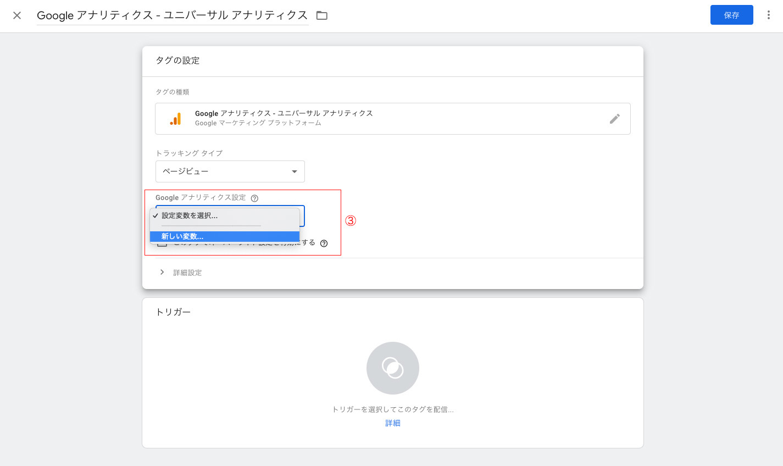
Task: Click the orange Google Analytics bar chart icon
Action: [176, 119]
